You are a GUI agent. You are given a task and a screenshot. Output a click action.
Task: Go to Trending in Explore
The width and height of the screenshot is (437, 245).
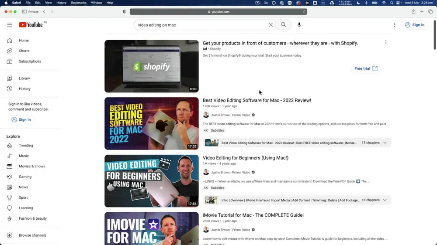pos(26,146)
